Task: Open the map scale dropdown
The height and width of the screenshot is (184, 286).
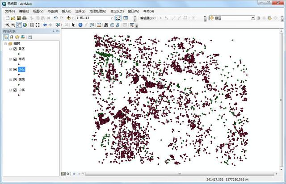Action: [x=112, y=18]
